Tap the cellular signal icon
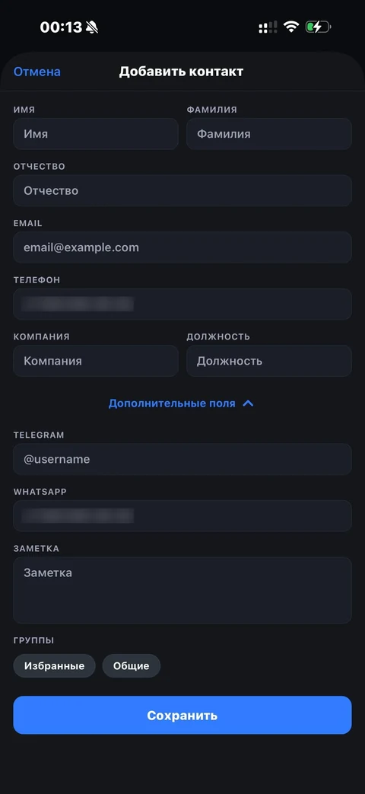 point(268,27)
